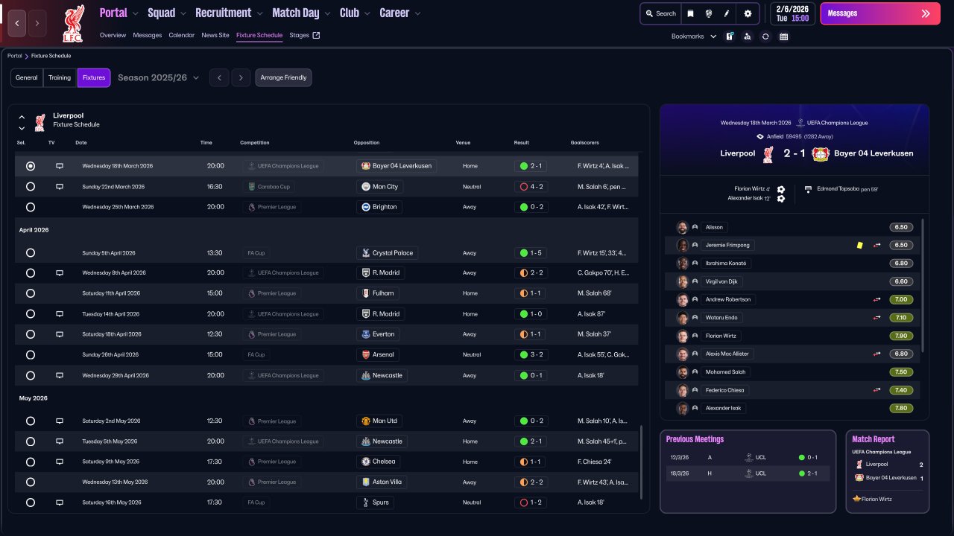Click the down chevron beside Liverpool Fixture Schedule
Viewport: 954px width, 536px height.
[x=22, y=128]
